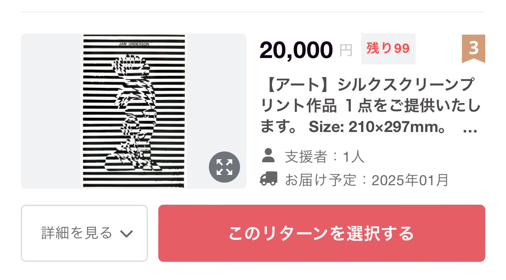
Task: Click the gray margin left of the artwork
Action: click(x=52, y=111)
